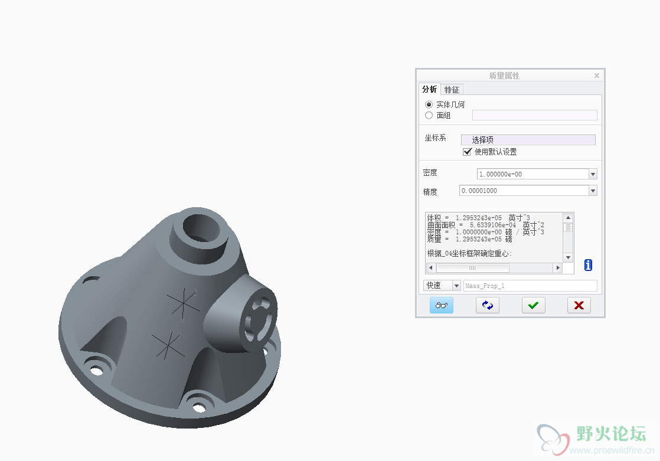
Task: Click the 密度 value field
Action: (x=532, y=174)
